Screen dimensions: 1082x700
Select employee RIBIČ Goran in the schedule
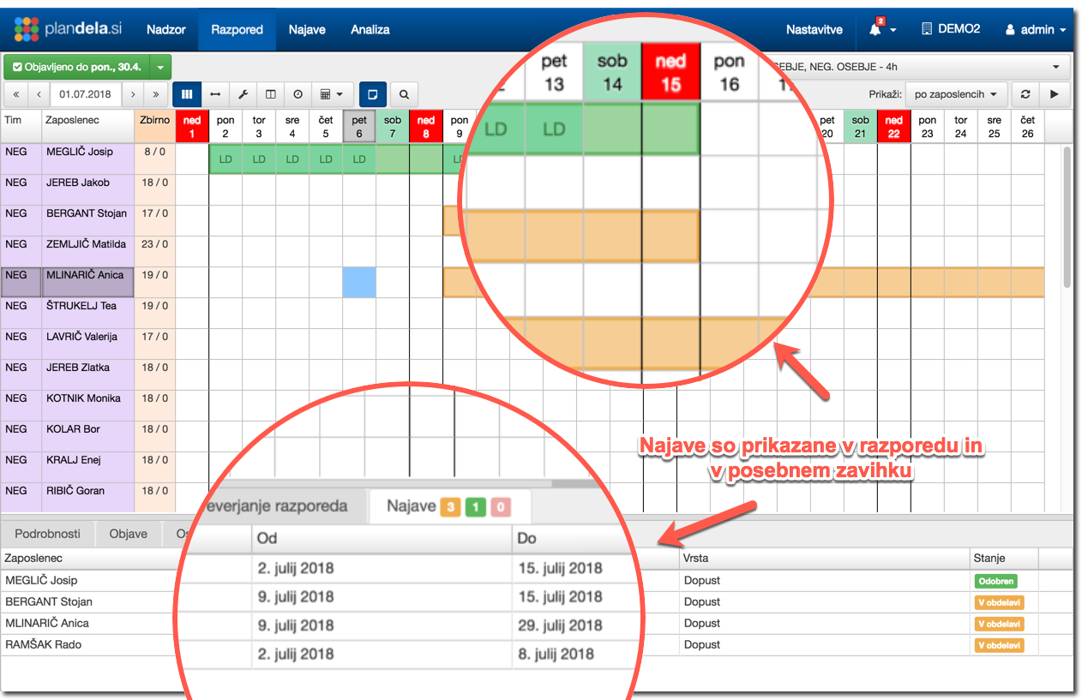(87, 498)
